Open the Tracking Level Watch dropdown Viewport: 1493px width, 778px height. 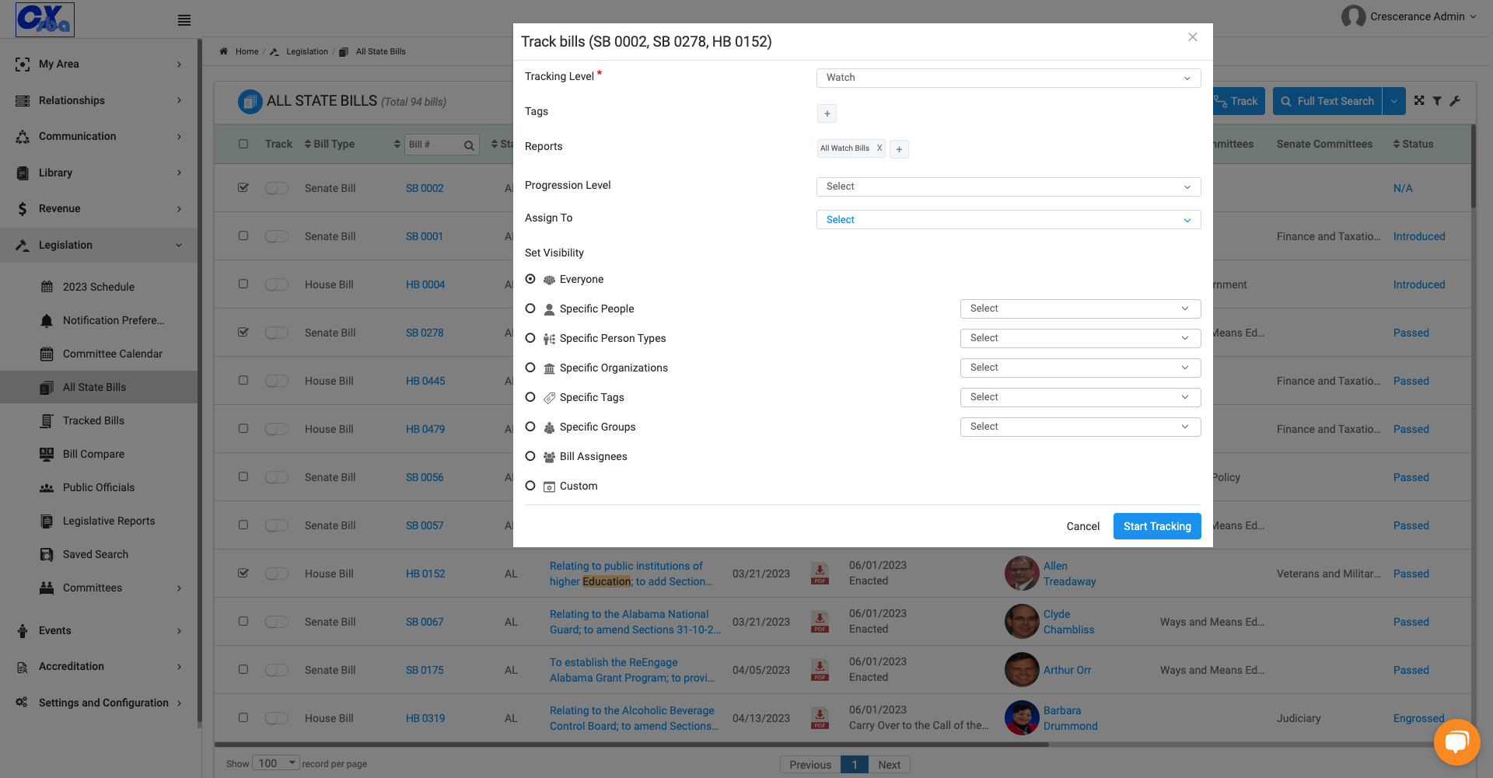coord(1009,78)
